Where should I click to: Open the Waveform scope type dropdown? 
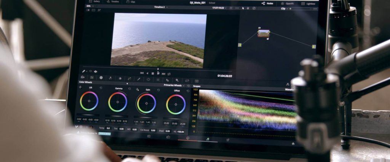pos(289,89)
